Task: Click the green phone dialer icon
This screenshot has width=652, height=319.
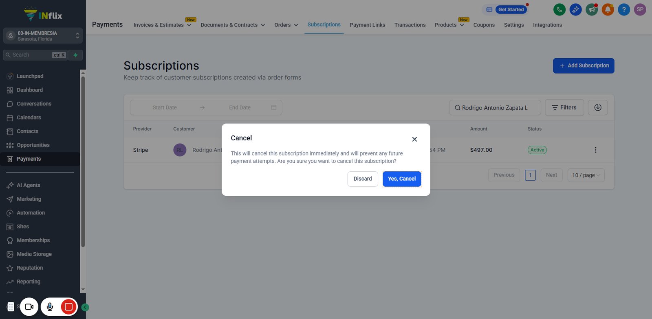Action: (x=559, y=9)
